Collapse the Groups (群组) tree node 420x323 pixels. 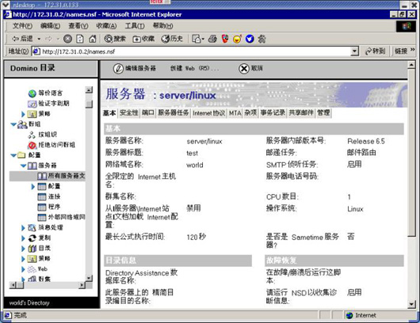coord(13,124)
